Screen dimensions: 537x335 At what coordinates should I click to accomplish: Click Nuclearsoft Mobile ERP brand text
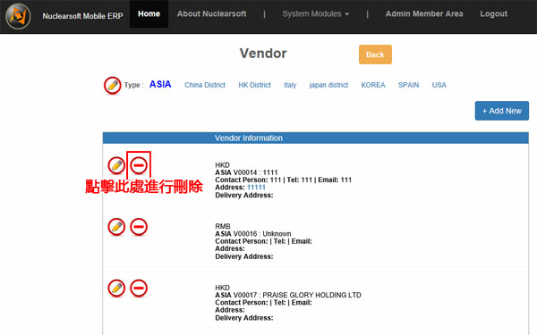pyautogui.click(x=82, y=16)
